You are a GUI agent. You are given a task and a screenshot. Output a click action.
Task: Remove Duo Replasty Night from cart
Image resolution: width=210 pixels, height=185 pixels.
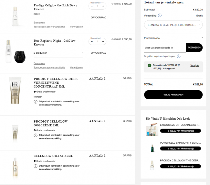click(x=77, y=68)
